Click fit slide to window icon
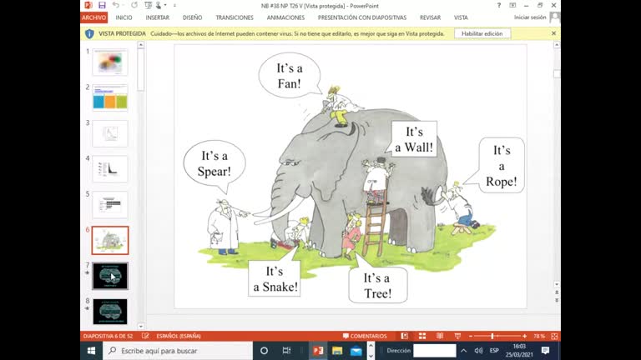This screenshot has height=360, width=641. coord(554,336)
